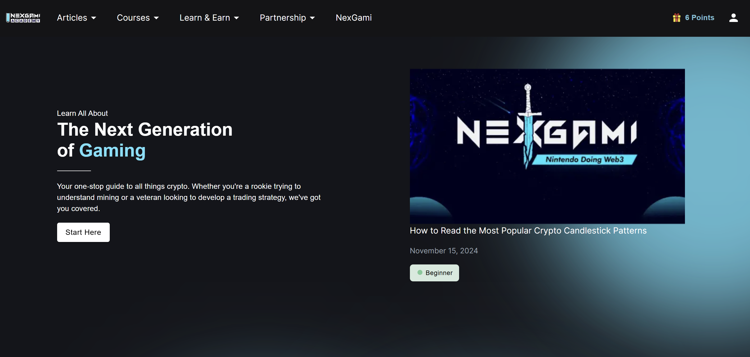Screen dimensions: 750x357
Task: Click the gift box points icon
Action: (x=676, y=18)
